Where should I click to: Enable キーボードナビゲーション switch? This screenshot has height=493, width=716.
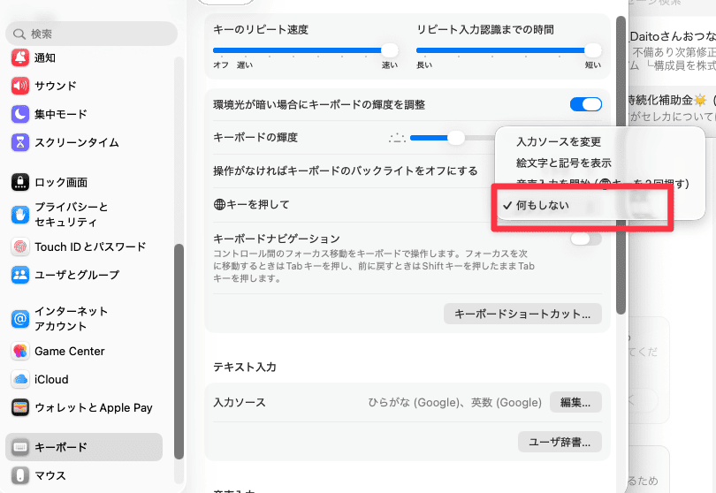click(x=586, y=239)
